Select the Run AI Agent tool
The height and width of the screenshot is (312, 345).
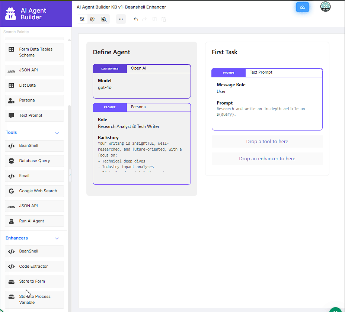(34, 221)
